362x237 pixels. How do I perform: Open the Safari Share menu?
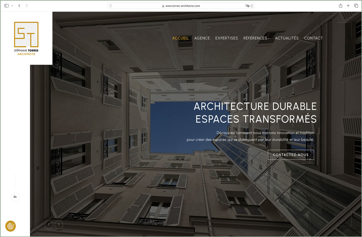coord(340,6)
